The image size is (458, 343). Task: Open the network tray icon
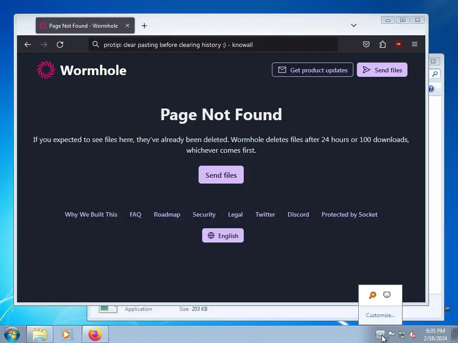tap(402, 335)
